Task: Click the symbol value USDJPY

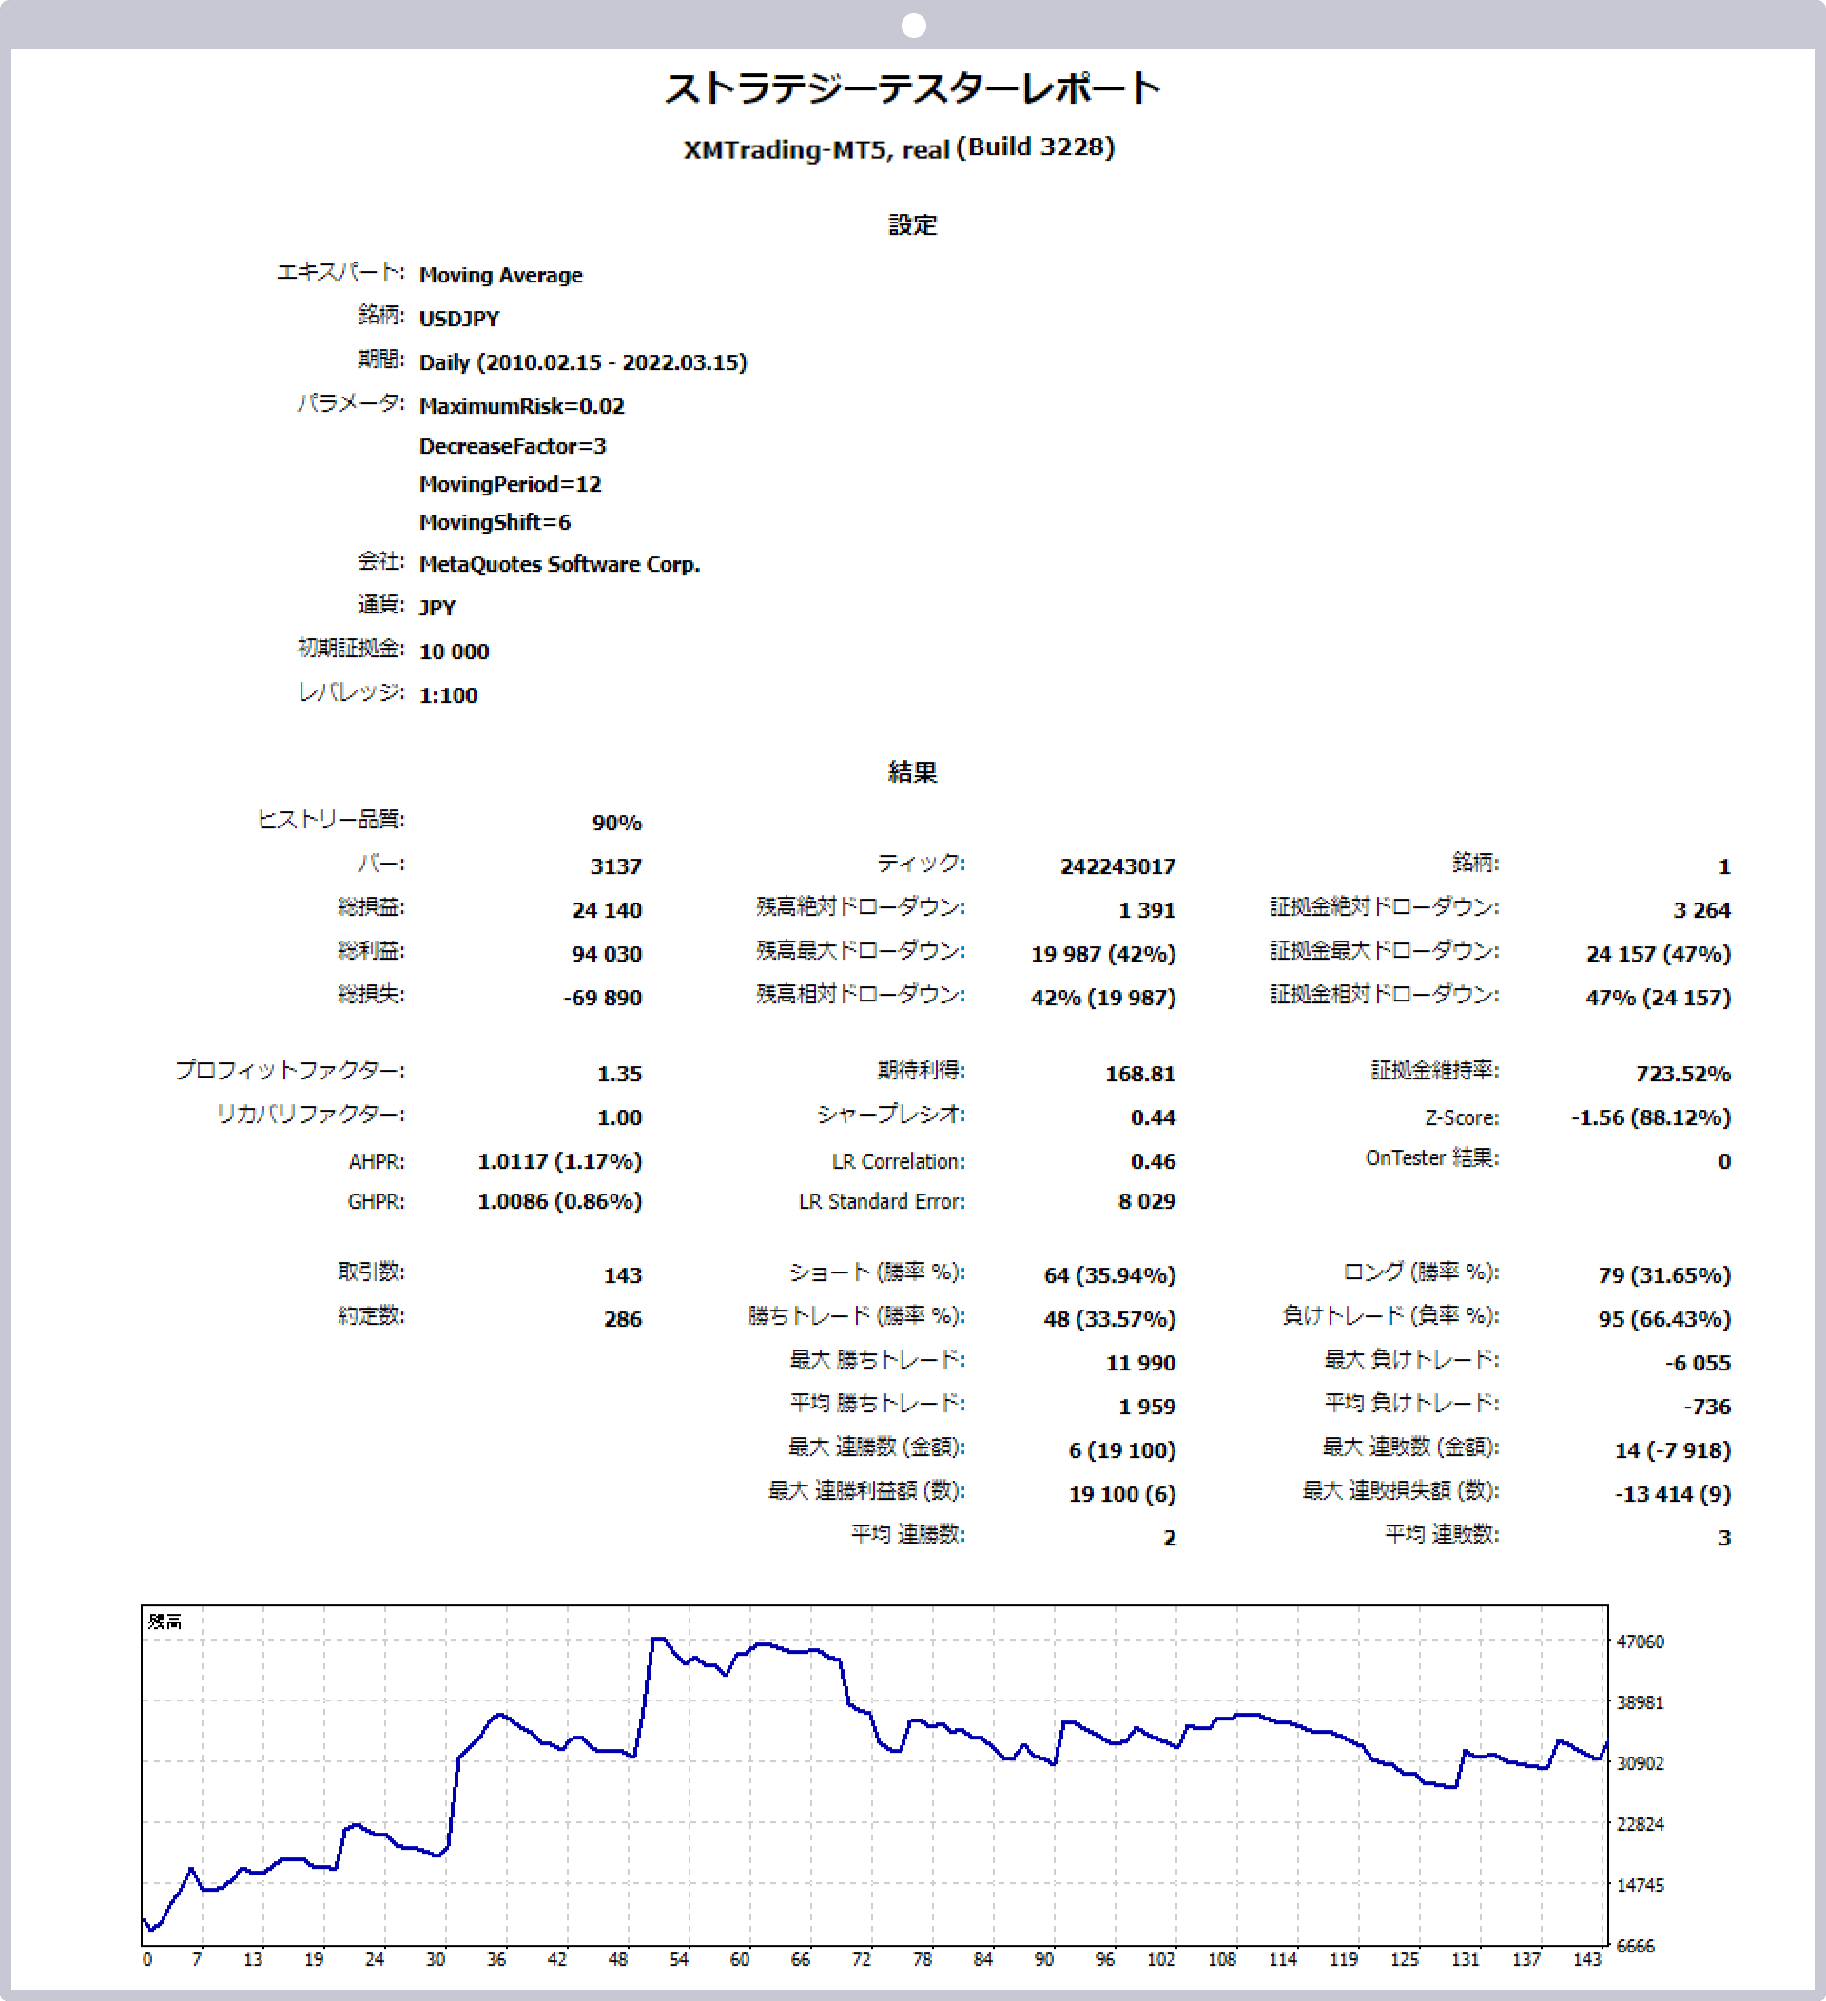Action: pos(458,319)
